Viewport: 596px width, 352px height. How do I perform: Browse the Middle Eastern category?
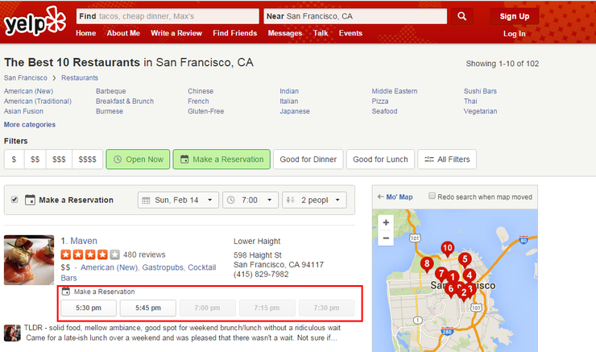tap(395, 91)
